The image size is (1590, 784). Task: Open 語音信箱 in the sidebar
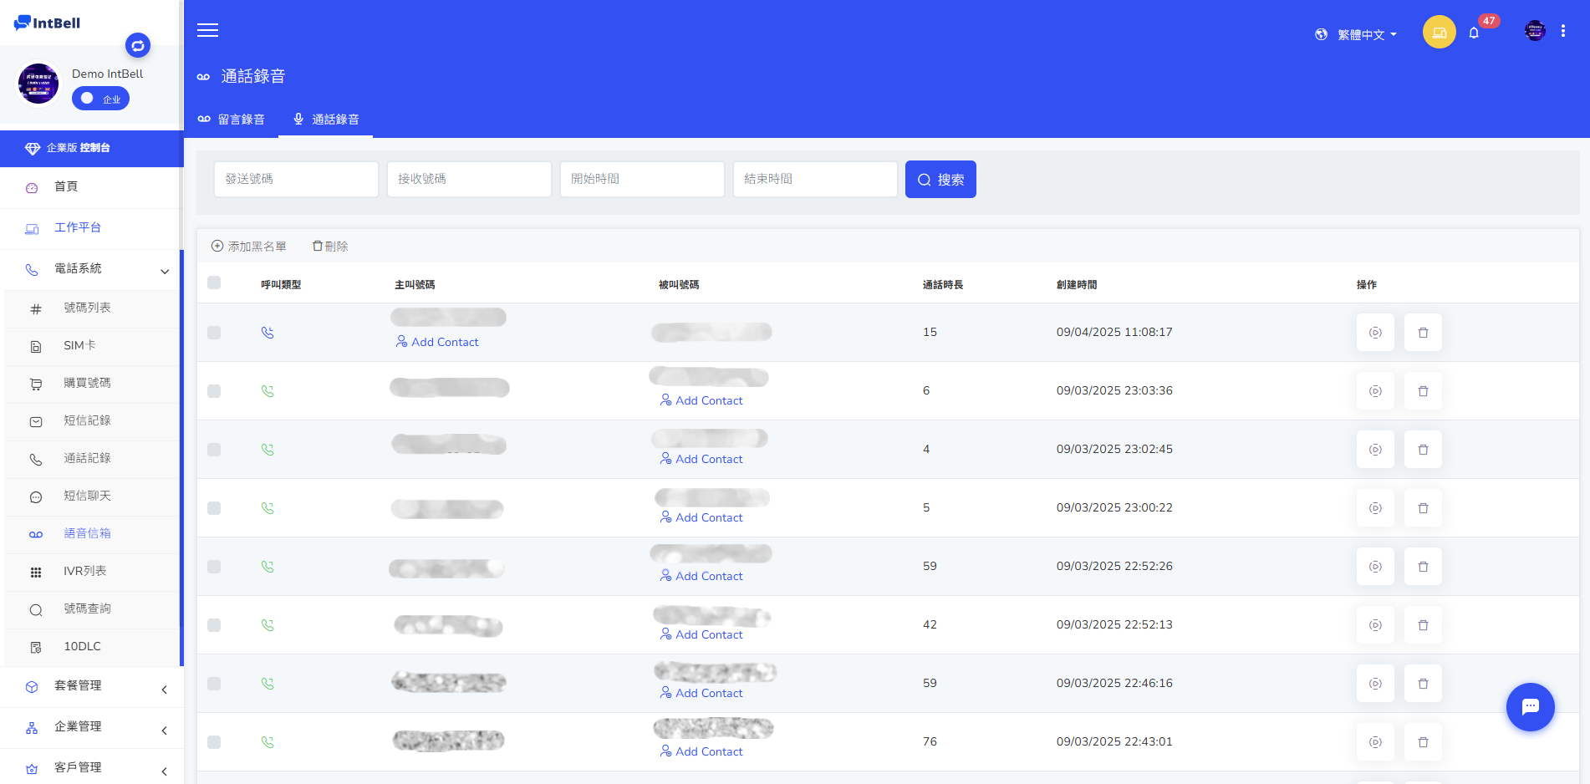point(91,534)
